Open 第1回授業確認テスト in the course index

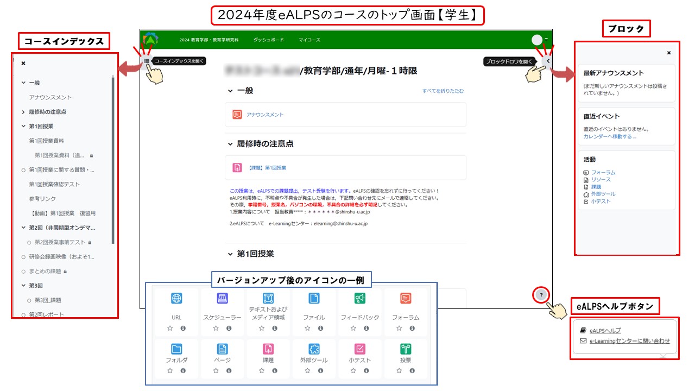point(54,184)
